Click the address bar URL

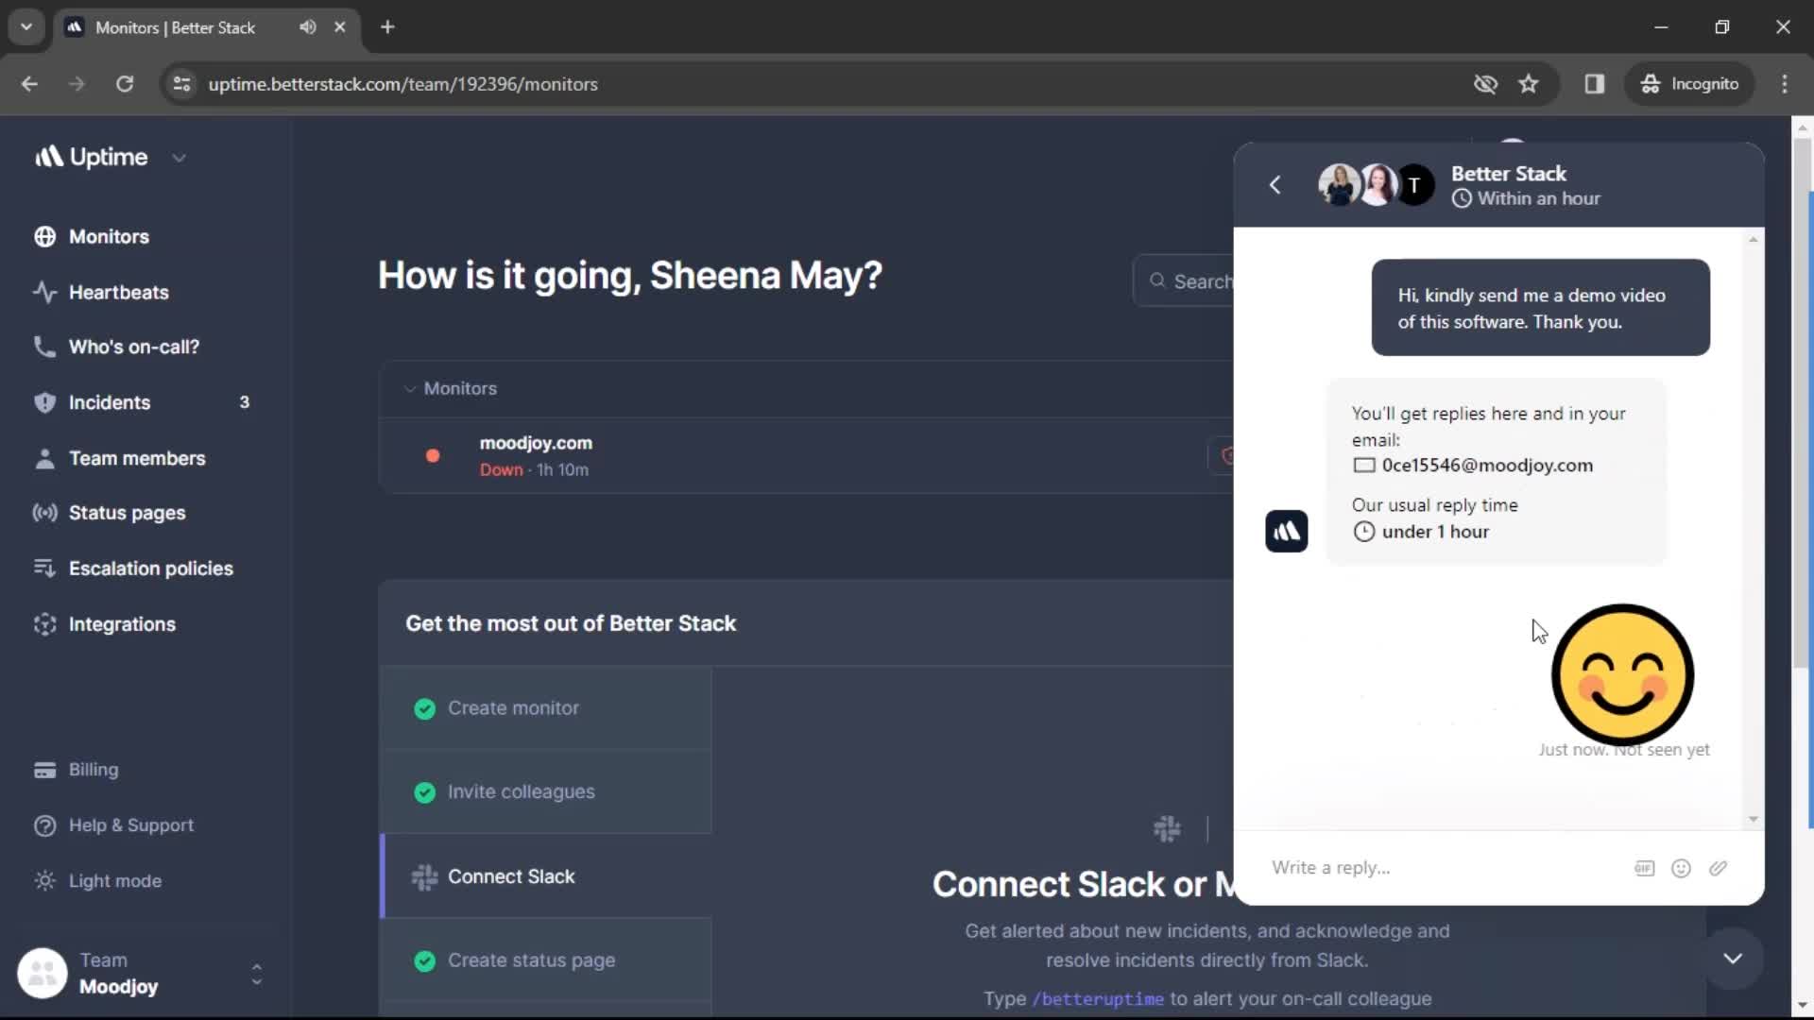(x=402, y=84)
